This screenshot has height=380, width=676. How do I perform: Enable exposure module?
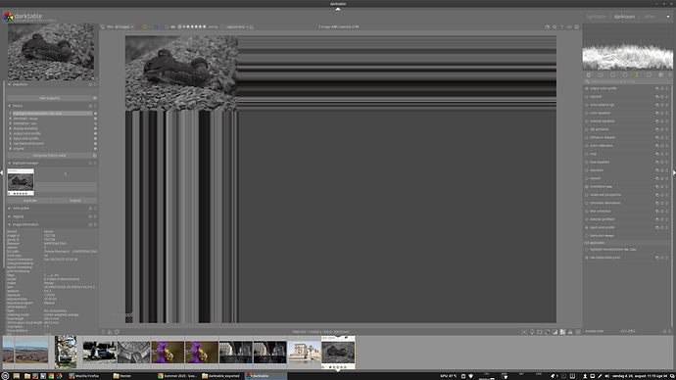[x=586, y=170]
